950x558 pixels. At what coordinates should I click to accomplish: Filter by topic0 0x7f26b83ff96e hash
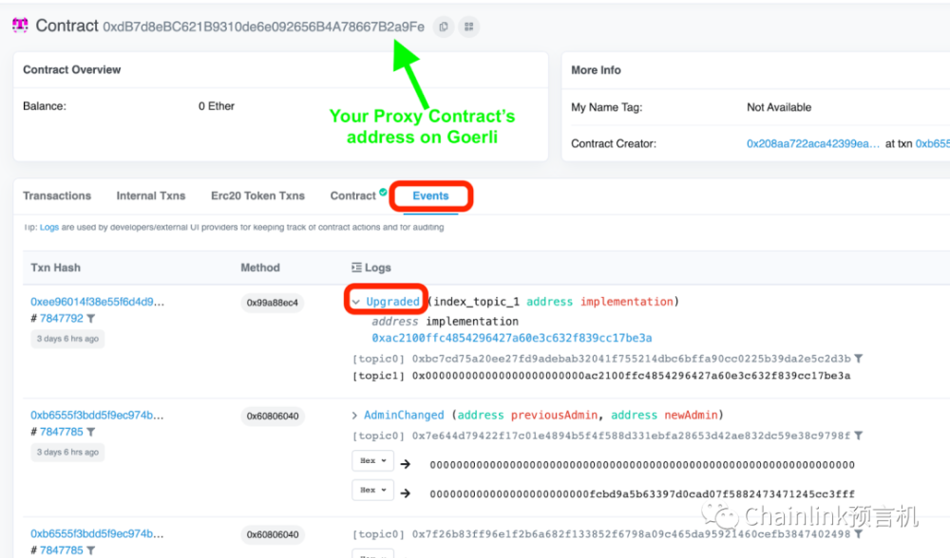point(859,533)
